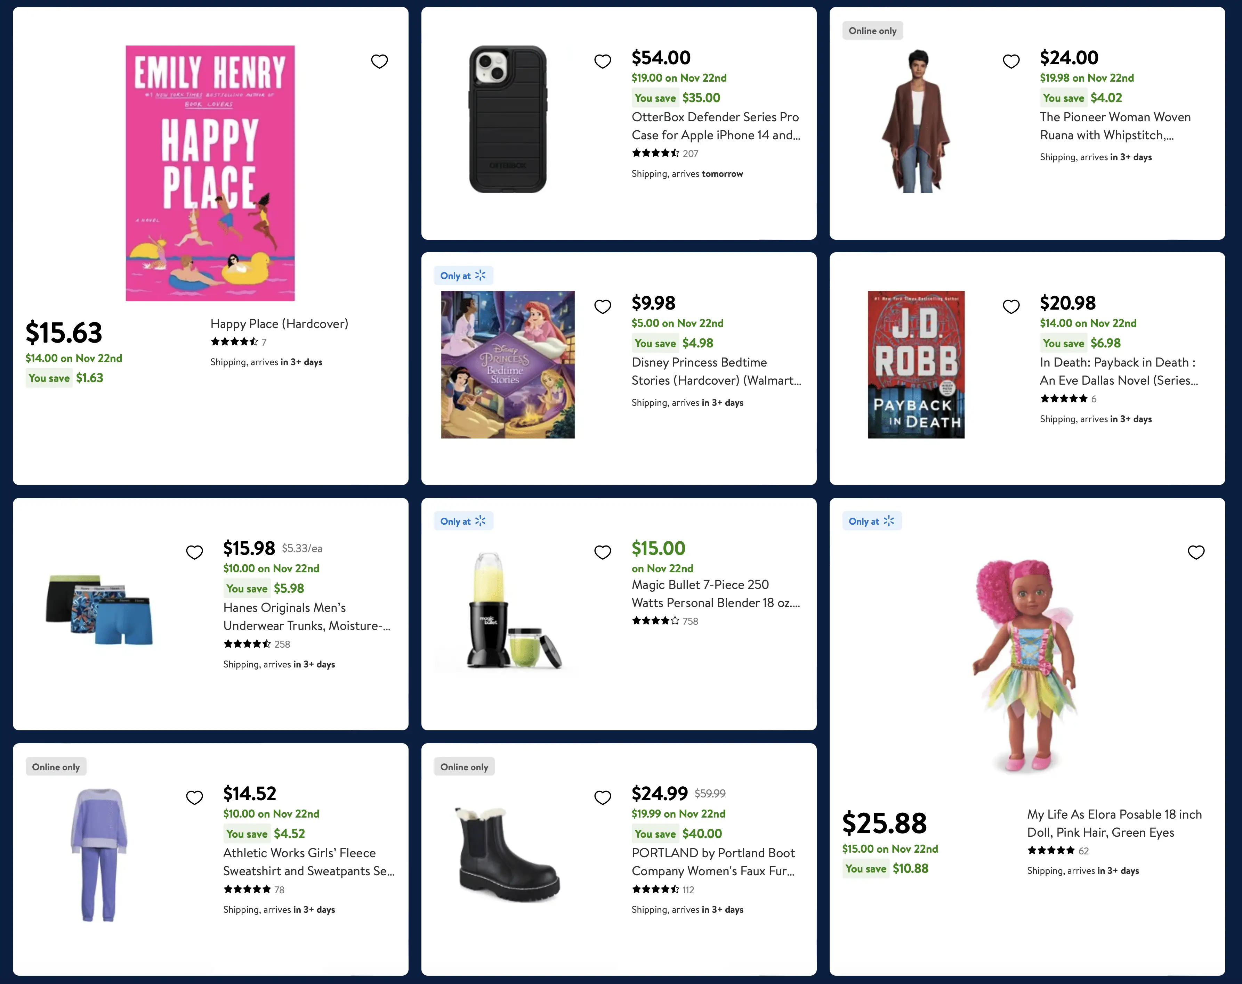Save PORTLAND Faux Fur boot to favorites
1242x984 pixels.
[603, 797]
